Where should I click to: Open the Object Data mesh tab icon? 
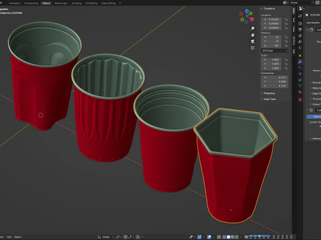point(300,86)
